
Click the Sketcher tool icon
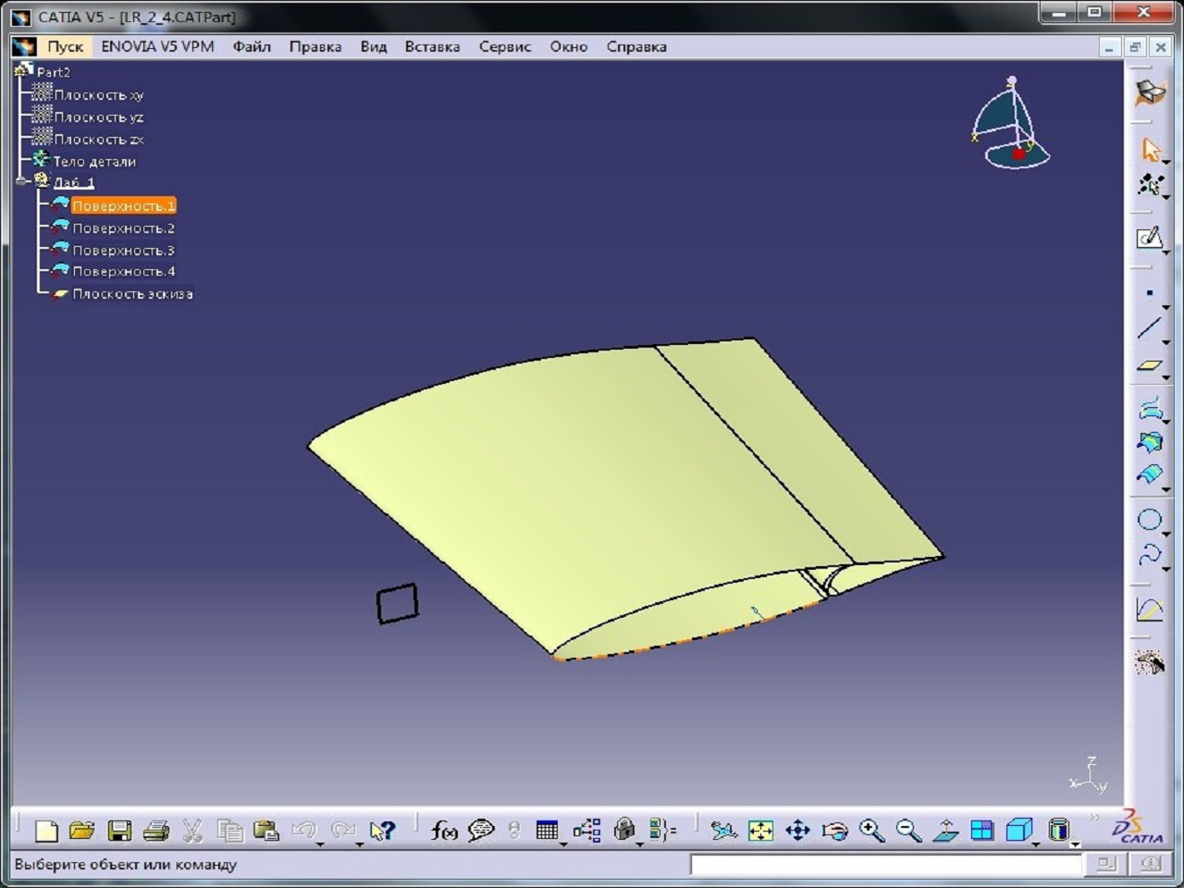pyautogui.click(x=1150, y=238)
